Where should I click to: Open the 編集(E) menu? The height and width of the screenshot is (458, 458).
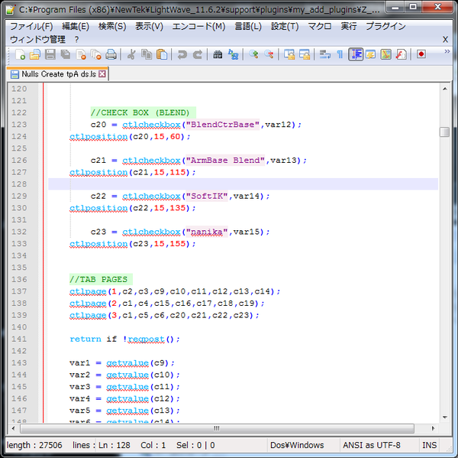76,26
